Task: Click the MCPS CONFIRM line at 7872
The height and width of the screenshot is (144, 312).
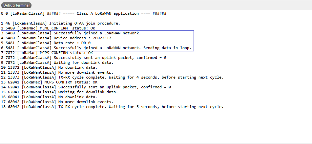Action: pos(47,53)
